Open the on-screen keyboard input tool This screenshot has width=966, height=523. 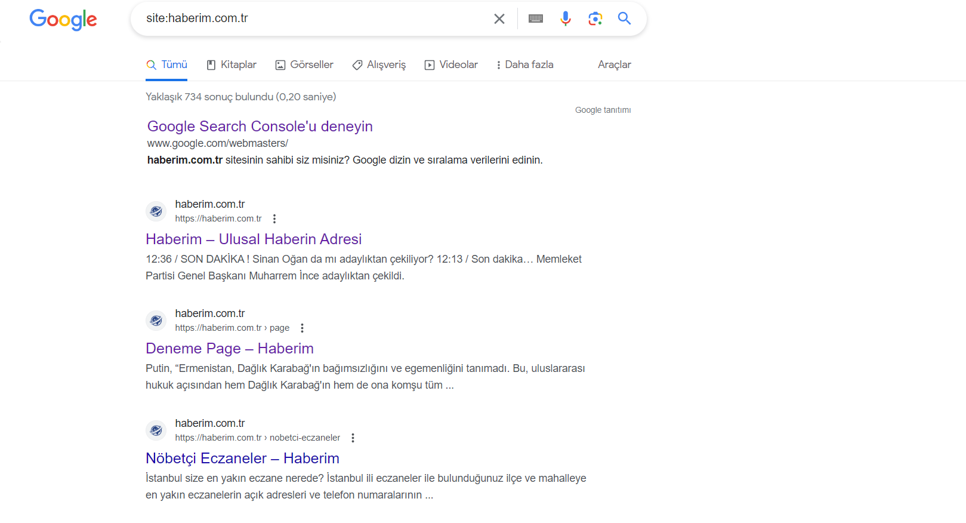(x=536, y=19)
